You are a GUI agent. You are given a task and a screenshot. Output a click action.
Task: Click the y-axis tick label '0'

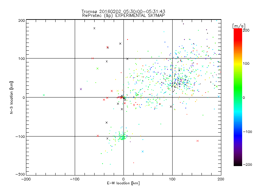click(x=24, y=97)
